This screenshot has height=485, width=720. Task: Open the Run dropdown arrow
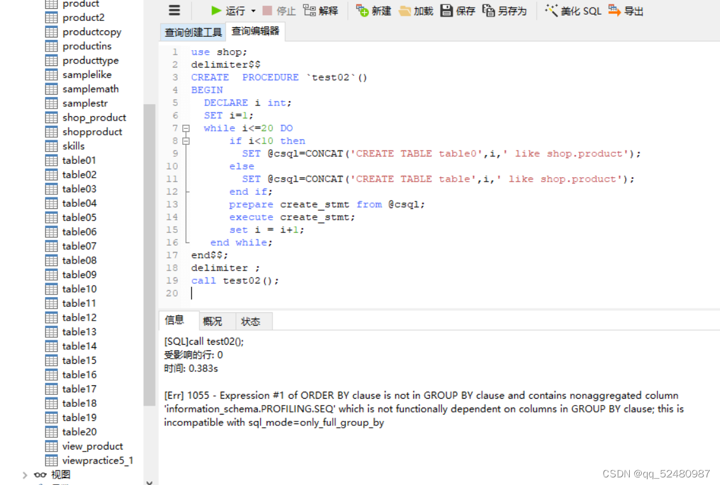pos(253,11)
